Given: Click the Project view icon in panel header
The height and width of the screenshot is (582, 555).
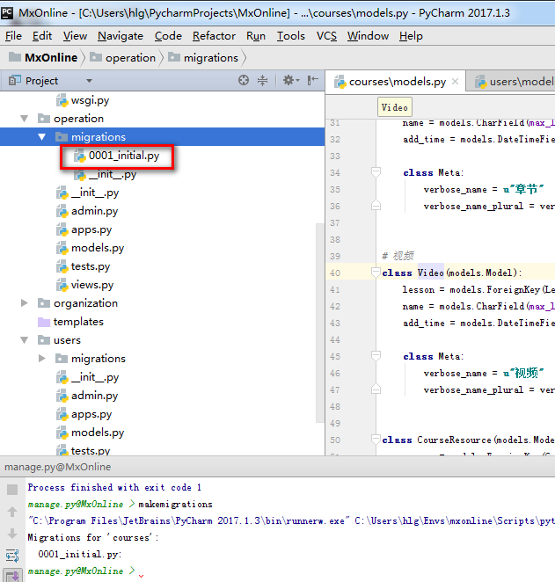Looking at the screenshot, I should (14, 80).
